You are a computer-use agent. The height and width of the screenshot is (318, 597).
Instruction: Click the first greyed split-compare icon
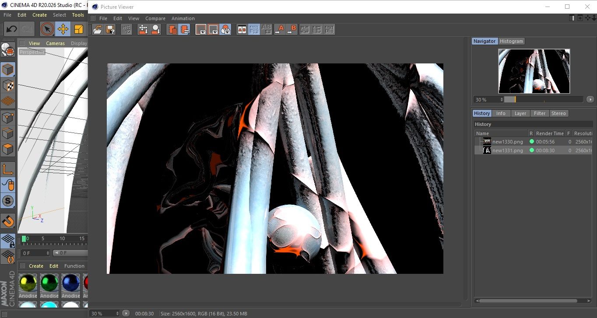point(305,29)
